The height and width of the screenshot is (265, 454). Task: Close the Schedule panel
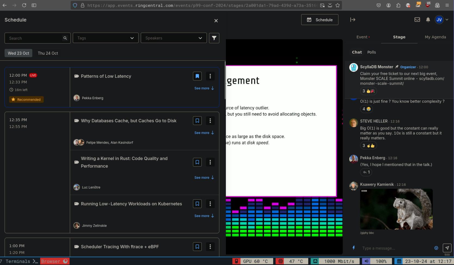click(x=216, y=21)
